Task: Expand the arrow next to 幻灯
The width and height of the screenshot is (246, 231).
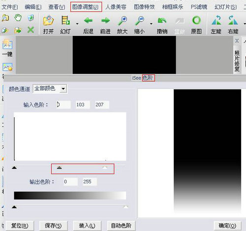Action: coord(77,24)
